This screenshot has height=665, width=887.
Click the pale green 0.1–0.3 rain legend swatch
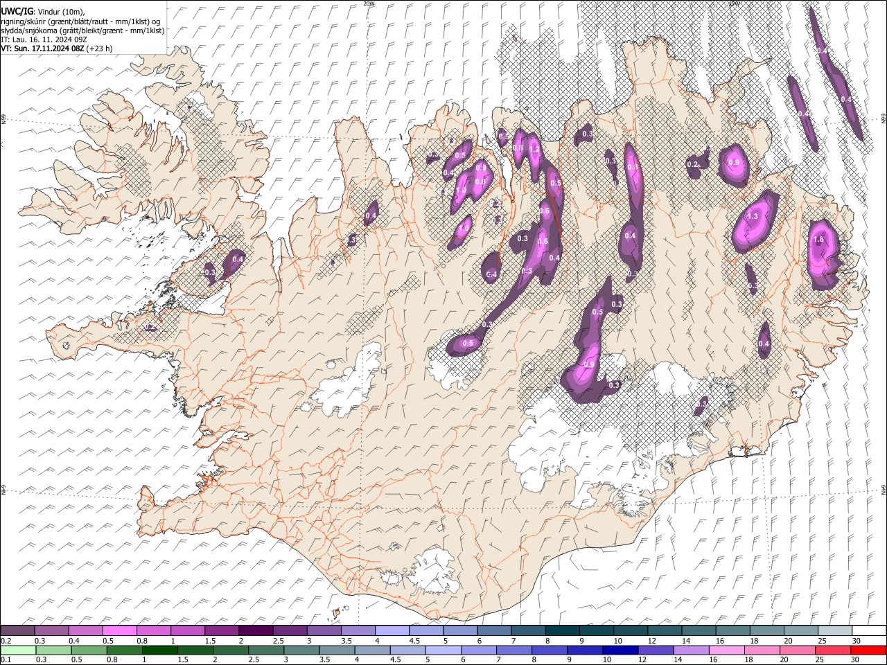click(x=18, y=650)
